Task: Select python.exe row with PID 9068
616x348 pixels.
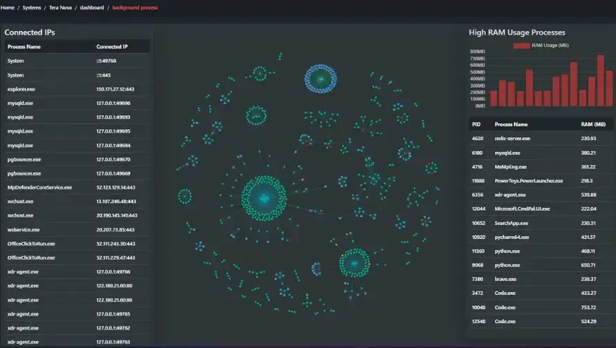Action: [541, 265]
